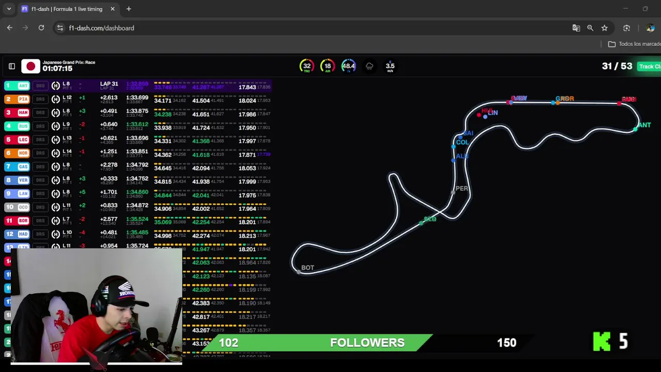Click the DRS indicator in ANT row

click(x=40, y=86)
